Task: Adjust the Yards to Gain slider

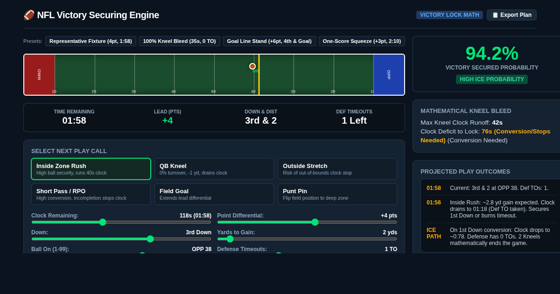Action: point(307,239)
